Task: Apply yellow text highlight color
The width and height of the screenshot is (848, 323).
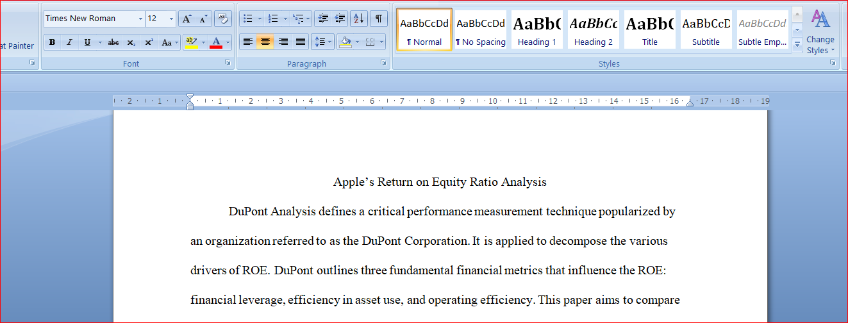Action: pyautogui.click(x=191, y=42)
